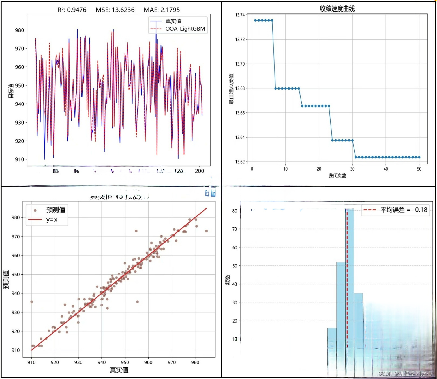Click the 真实值 x-axis label of scatter plot
437x379 pixels.
(x=119, y=370)
